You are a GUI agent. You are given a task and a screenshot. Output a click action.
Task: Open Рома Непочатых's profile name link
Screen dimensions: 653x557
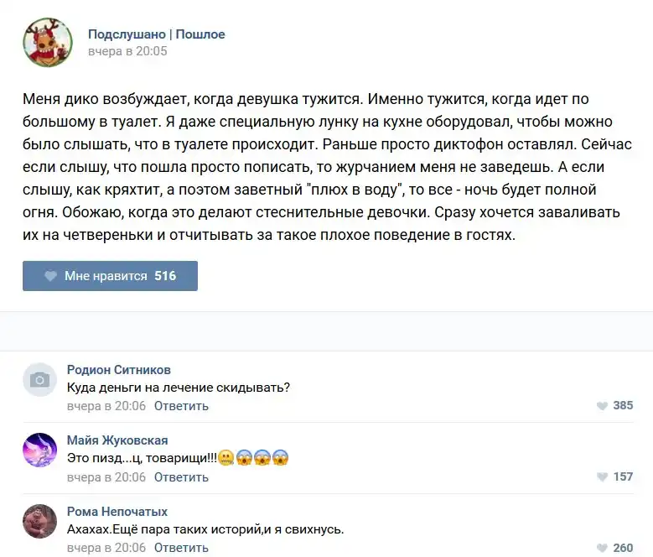(117, 512)
